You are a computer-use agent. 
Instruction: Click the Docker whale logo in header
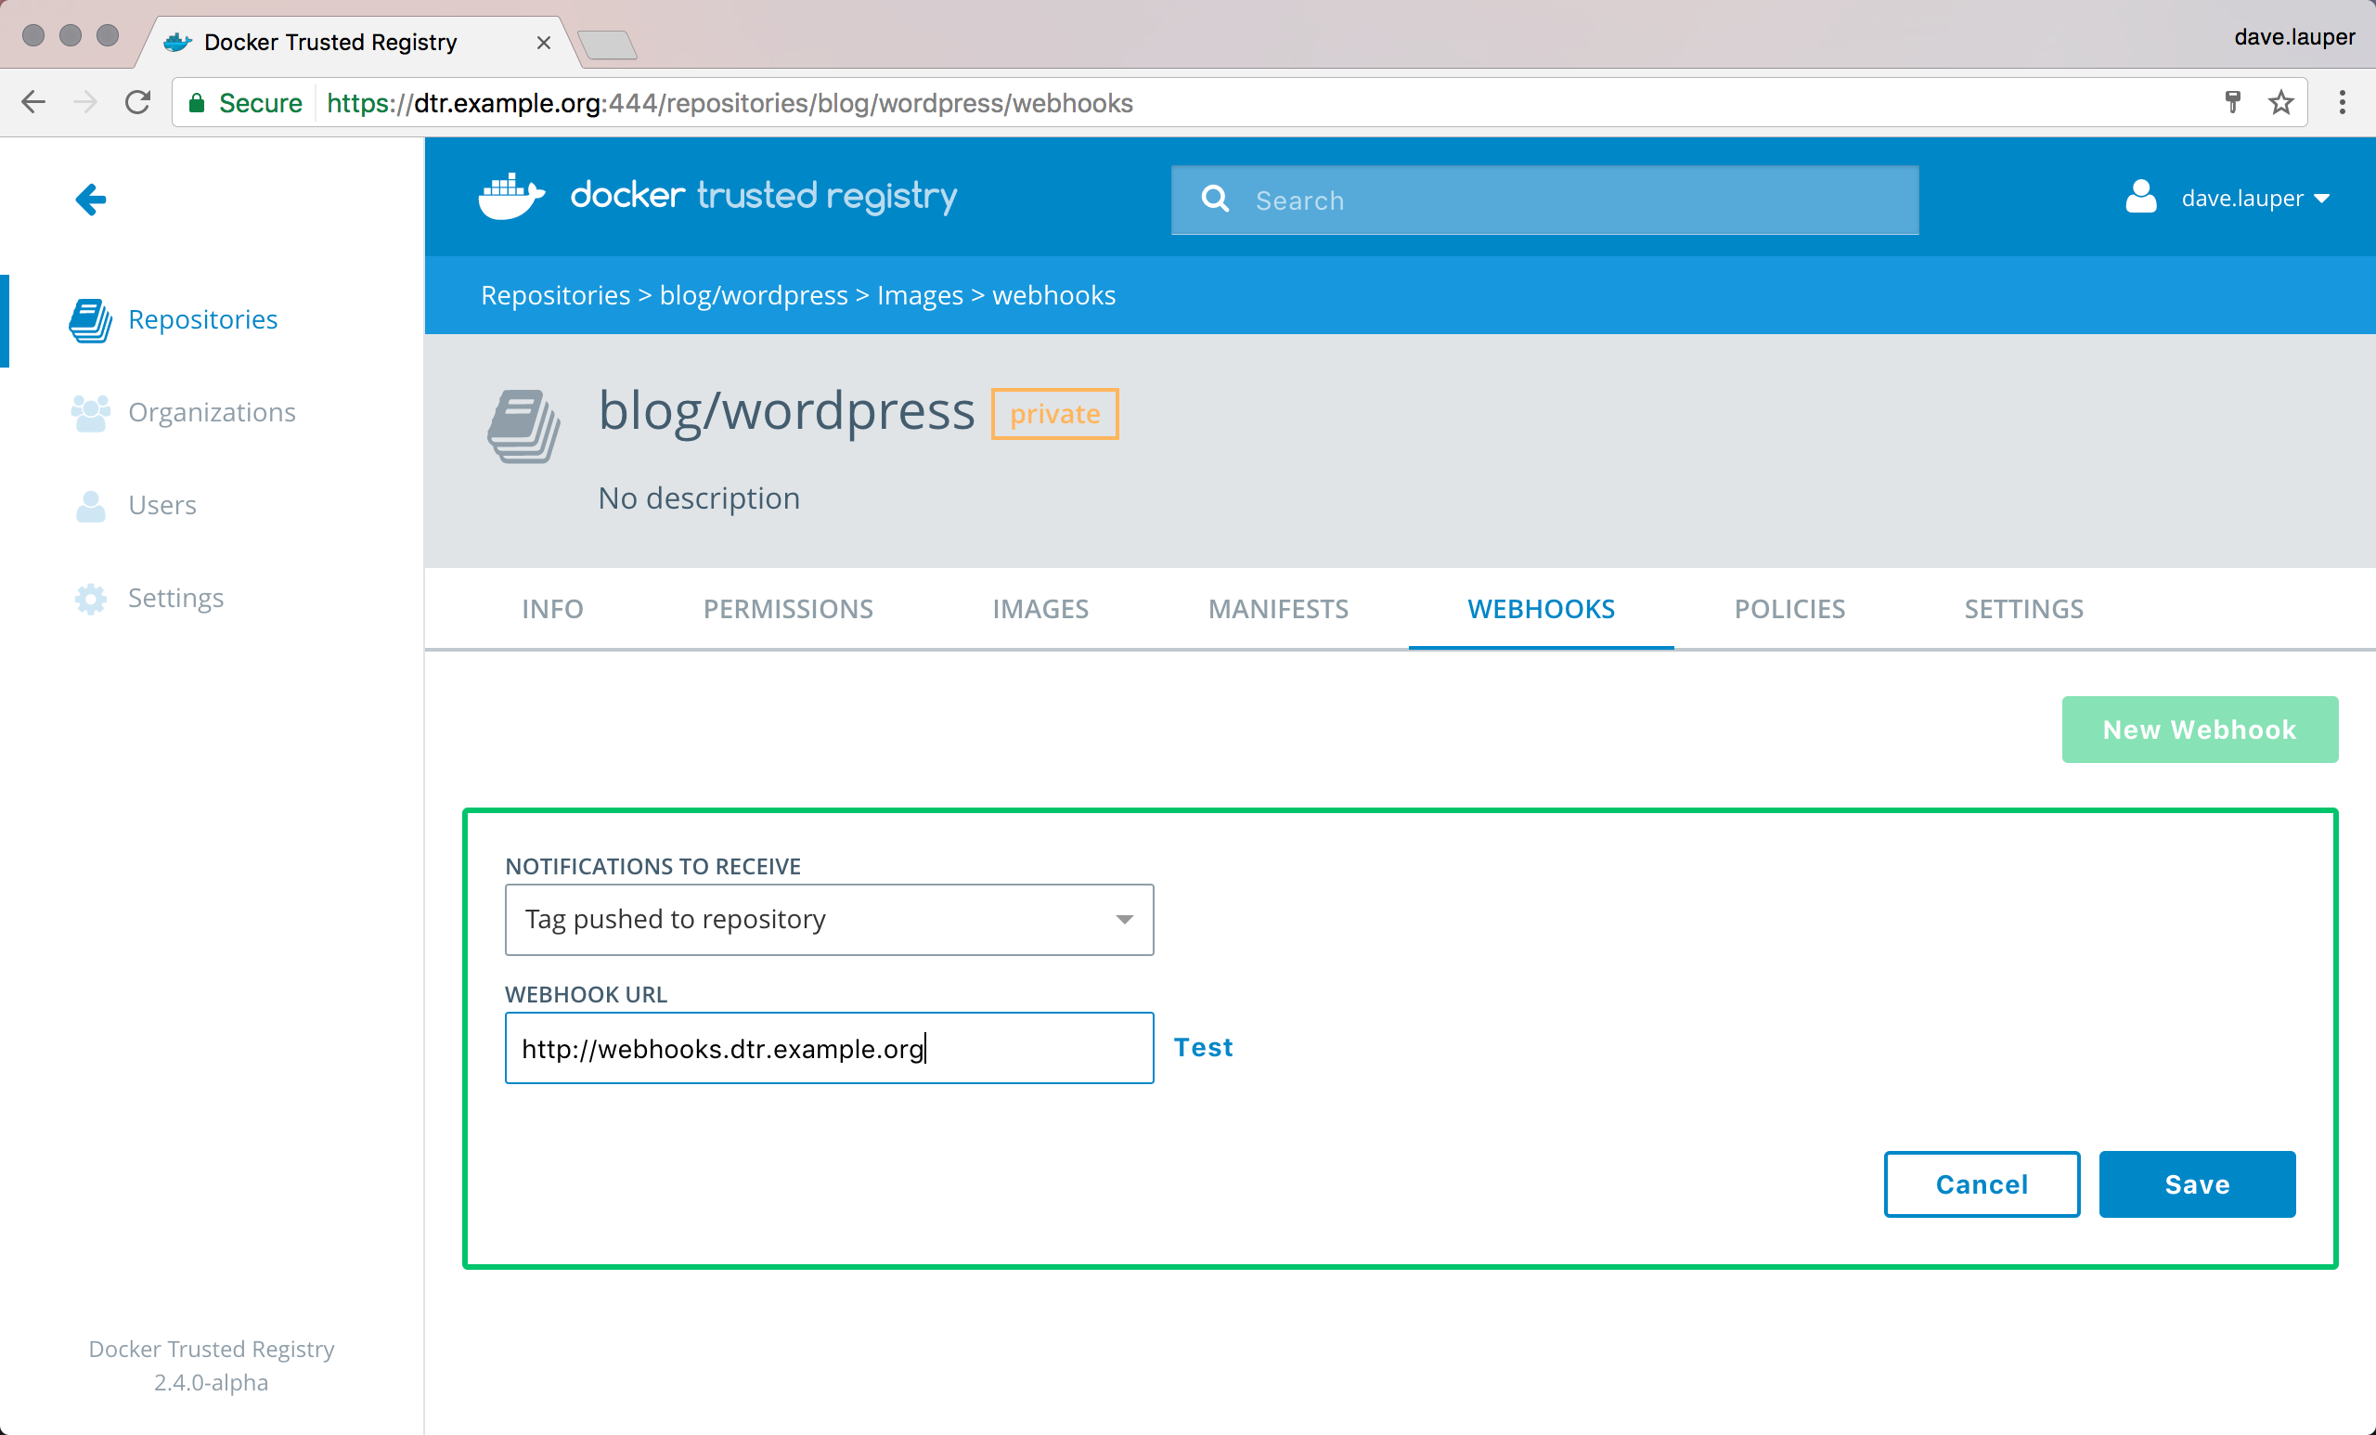pyautogui.click(x=511, y=197)
